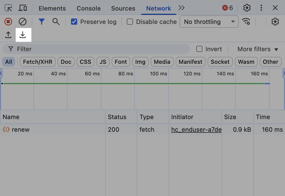Open network conditions Wi-Fi gear icon
The width and height of the screenshot is (285, 196).
point(246,22)
